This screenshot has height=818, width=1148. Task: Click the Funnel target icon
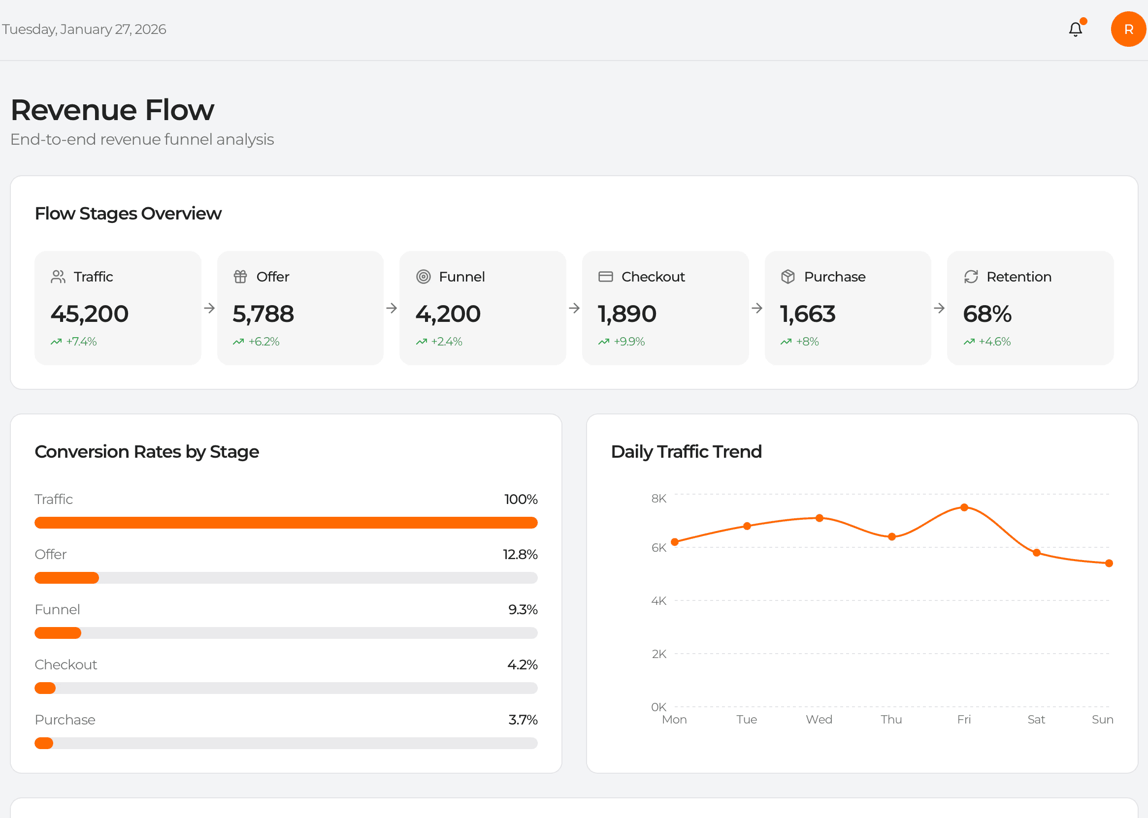point(424,277)
